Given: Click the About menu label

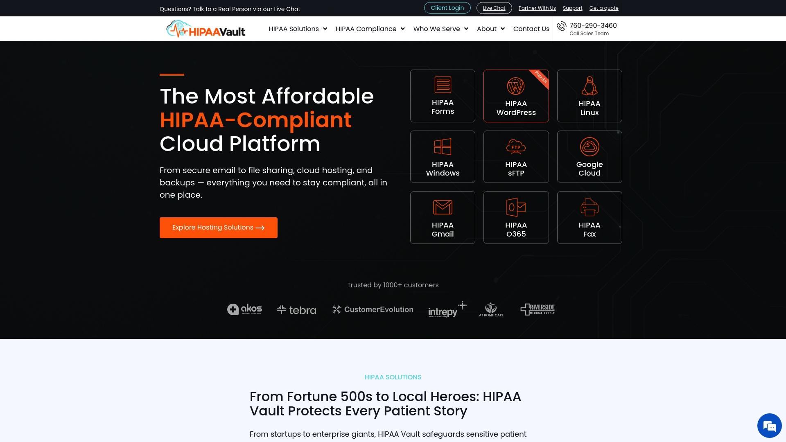Looking at the screenshot, I should point(486,29).
